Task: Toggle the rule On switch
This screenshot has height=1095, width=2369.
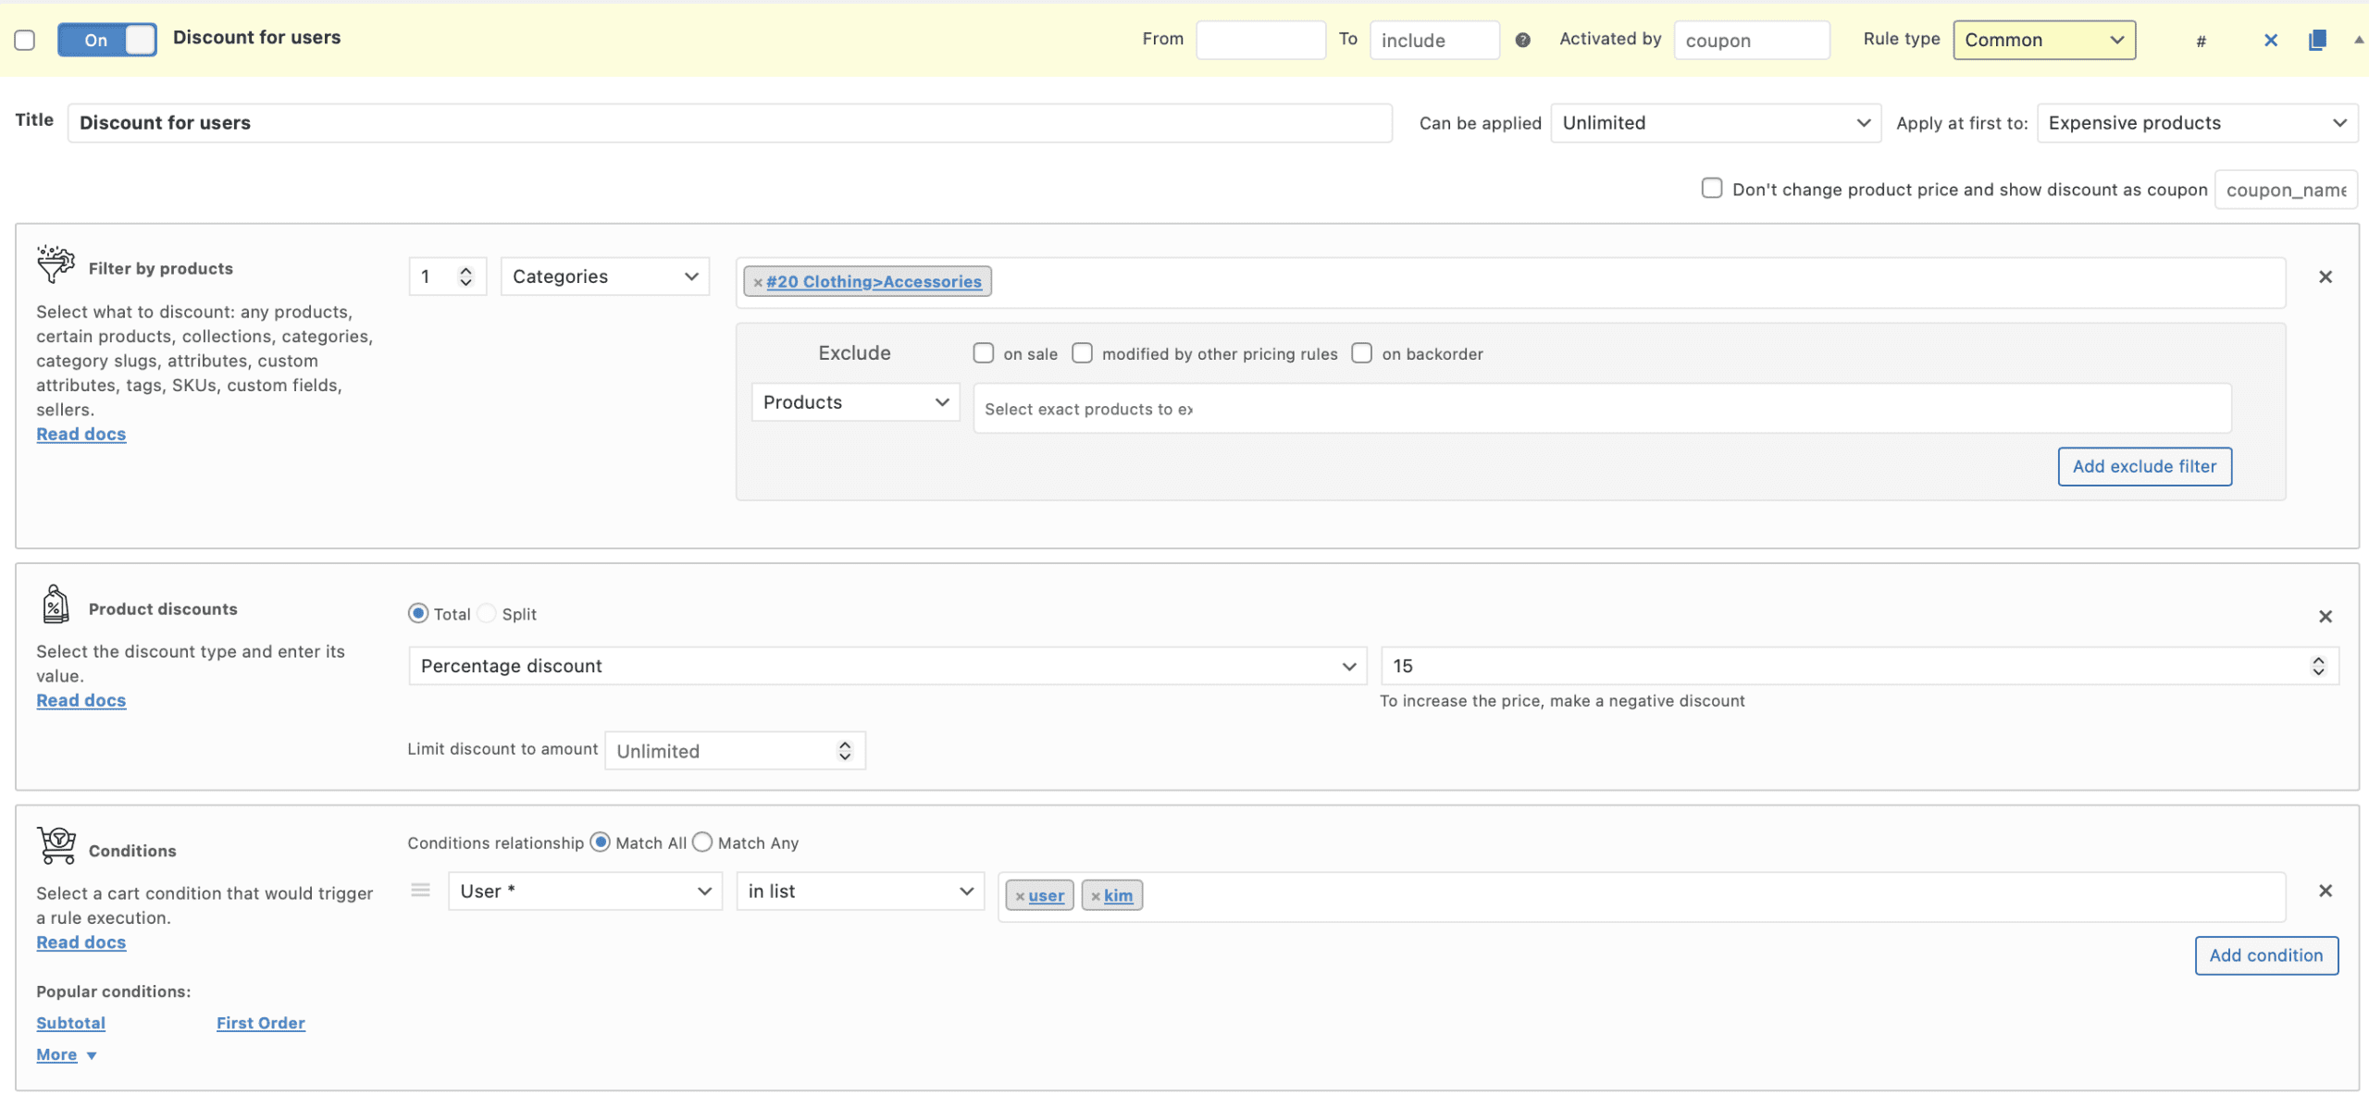Action: 107,40
